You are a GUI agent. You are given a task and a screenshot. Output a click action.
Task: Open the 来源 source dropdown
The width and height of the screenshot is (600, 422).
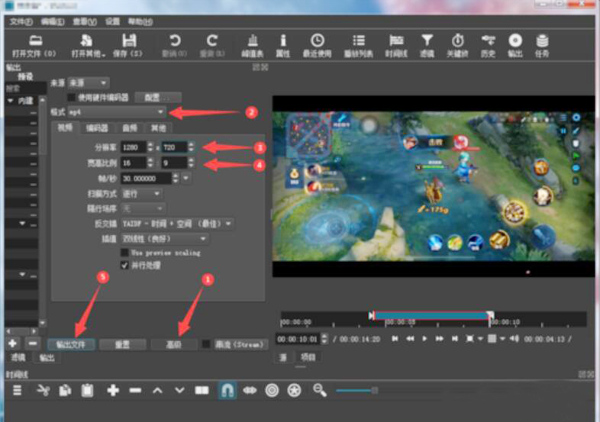(x=89, y=82)
